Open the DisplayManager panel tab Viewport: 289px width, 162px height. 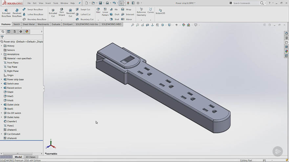(27, 32)
